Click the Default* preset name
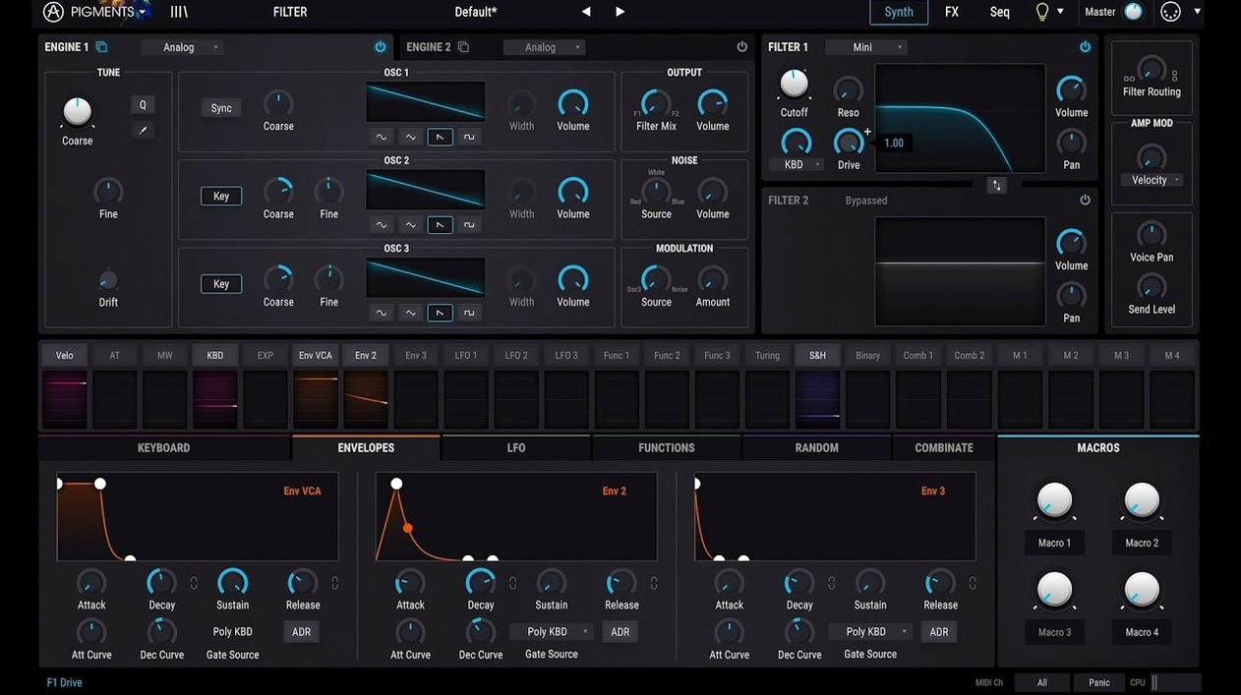This screenshot has width=1241, height=695. [x=476, y=12]
